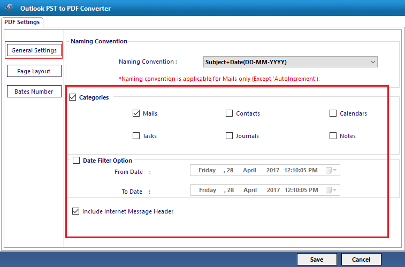Open the From Date calendar picker icon

(x=331, y=170)
